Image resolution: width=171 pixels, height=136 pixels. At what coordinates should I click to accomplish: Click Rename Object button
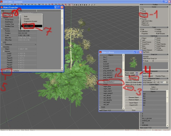pos(133,97)
